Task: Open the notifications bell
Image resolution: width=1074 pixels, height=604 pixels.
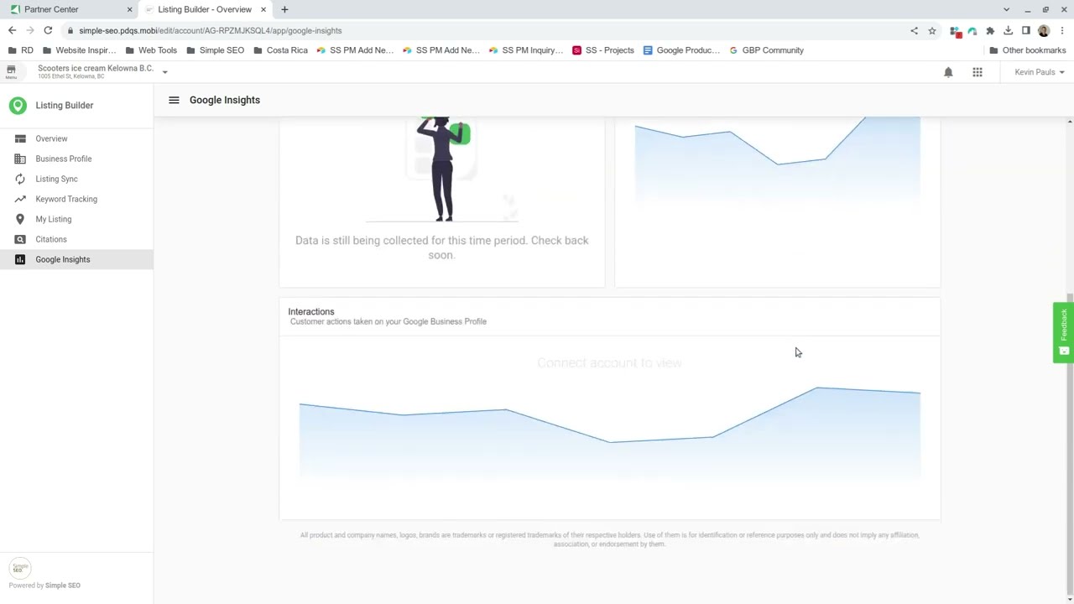Action: click(x=948, y=72)
